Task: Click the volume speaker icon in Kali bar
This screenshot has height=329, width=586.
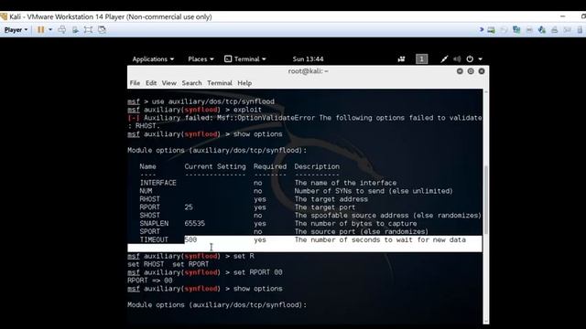Action: pos(457,58)
